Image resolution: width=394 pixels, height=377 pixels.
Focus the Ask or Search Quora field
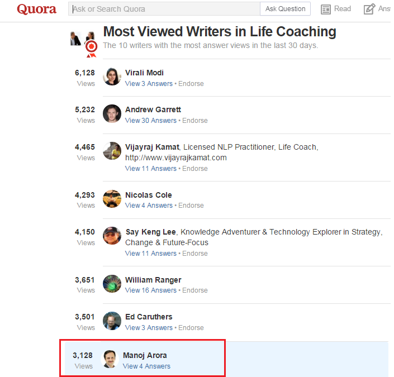165,9
